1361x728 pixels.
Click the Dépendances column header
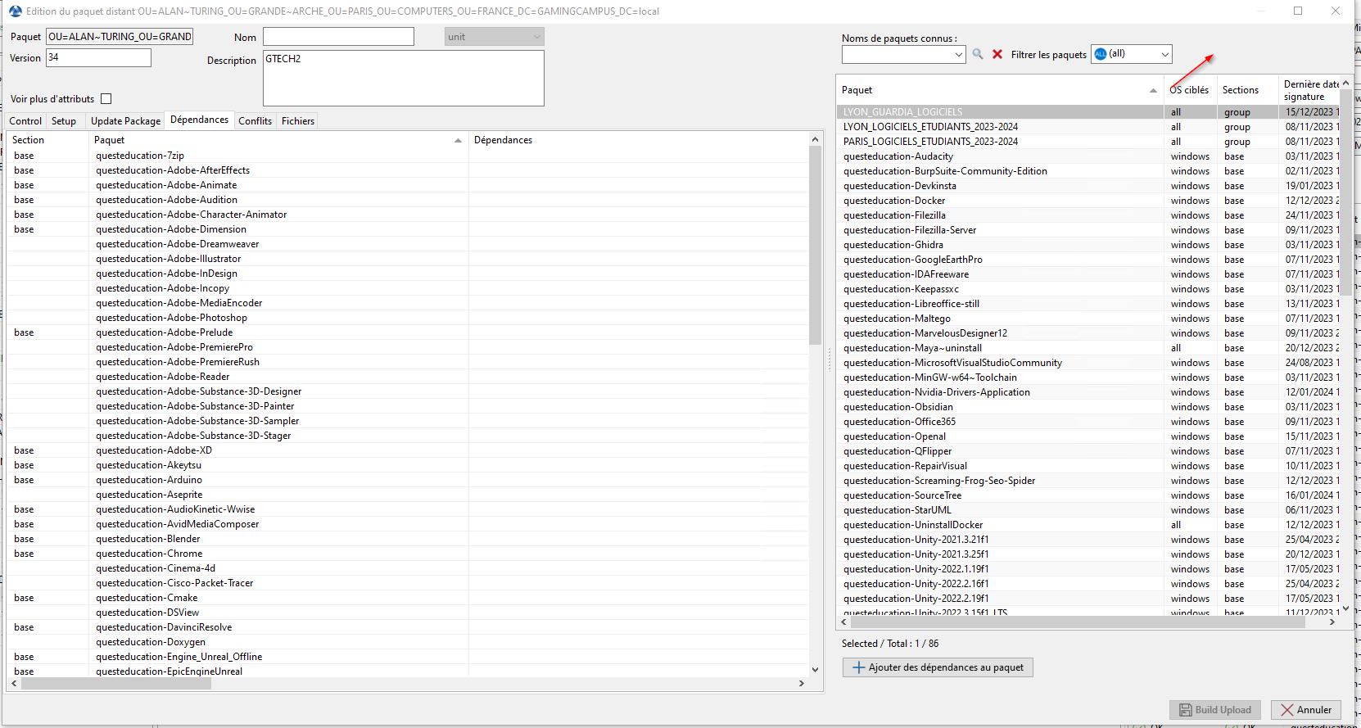pos(639,140)
